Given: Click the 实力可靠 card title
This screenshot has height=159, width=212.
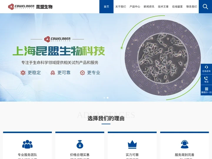Looking at the screenshot, I should coord(132,155).
